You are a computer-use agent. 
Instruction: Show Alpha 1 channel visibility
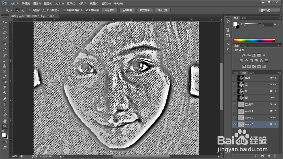(234, 111)
